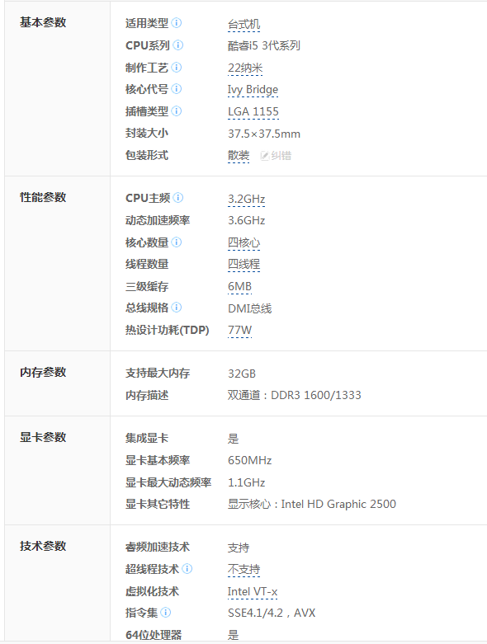Click the 显卡参数 section heading
This screenshot has width=487, height=644.
(43, 437)
